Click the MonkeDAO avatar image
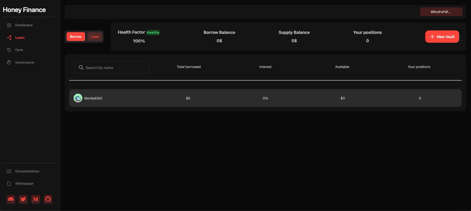471x211 pixels. pyautogui.click(x=78, y=98)
